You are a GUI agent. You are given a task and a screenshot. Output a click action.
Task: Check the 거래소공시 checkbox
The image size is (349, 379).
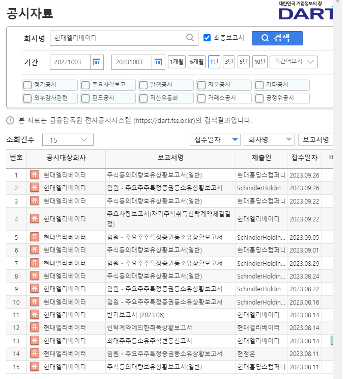[x=201, y=98]
